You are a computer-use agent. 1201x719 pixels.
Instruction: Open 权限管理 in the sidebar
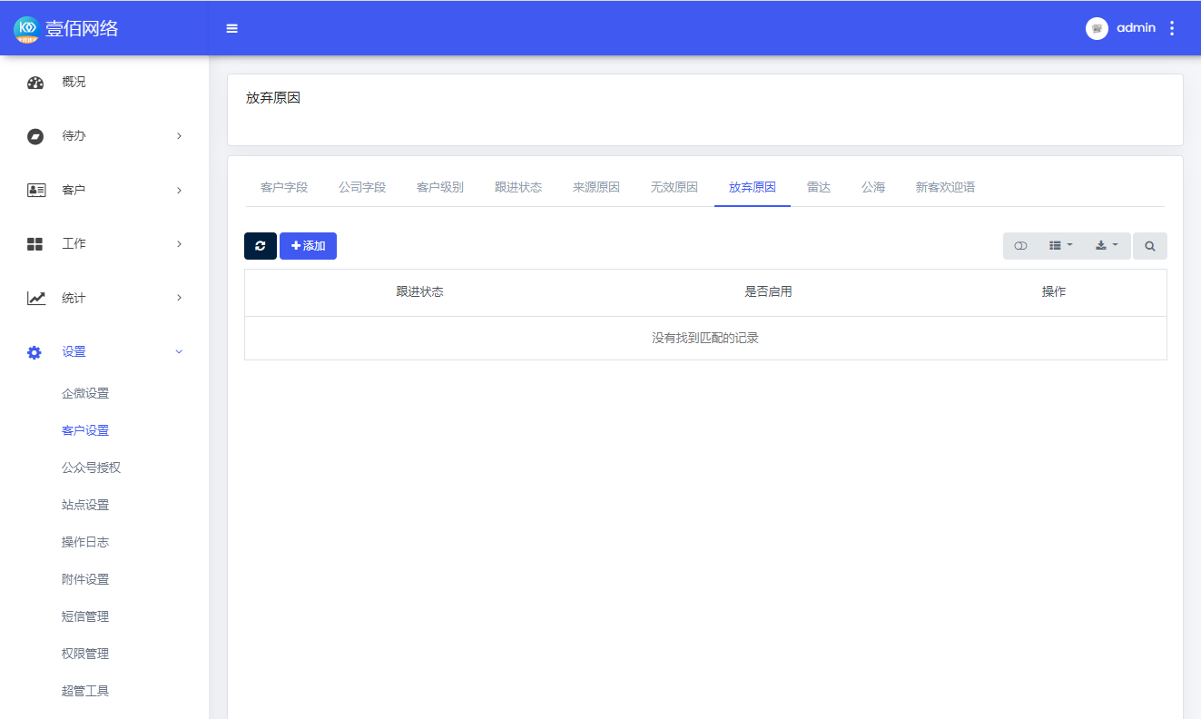[85, 654]
